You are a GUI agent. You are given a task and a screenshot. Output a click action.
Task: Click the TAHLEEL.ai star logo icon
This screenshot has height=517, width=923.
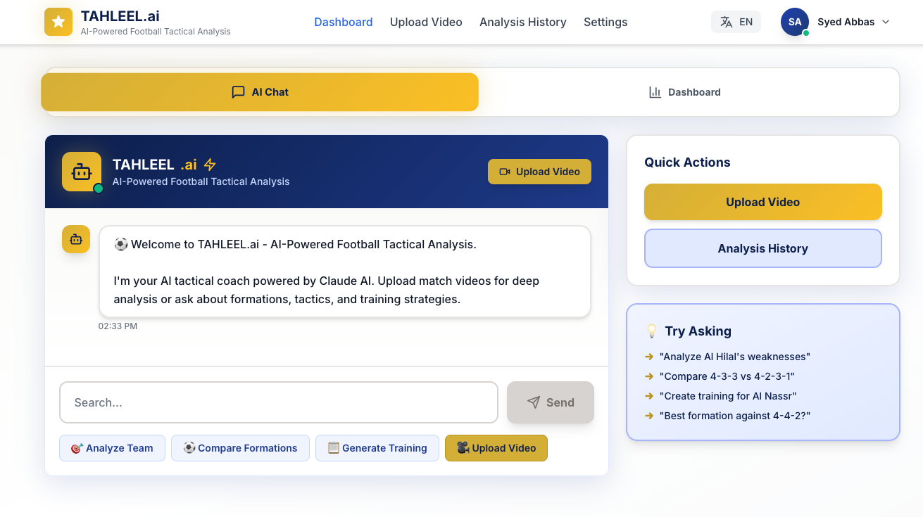pos(58,22)
